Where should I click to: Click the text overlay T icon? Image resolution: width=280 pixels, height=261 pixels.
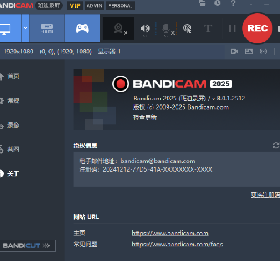pos(208,28)
